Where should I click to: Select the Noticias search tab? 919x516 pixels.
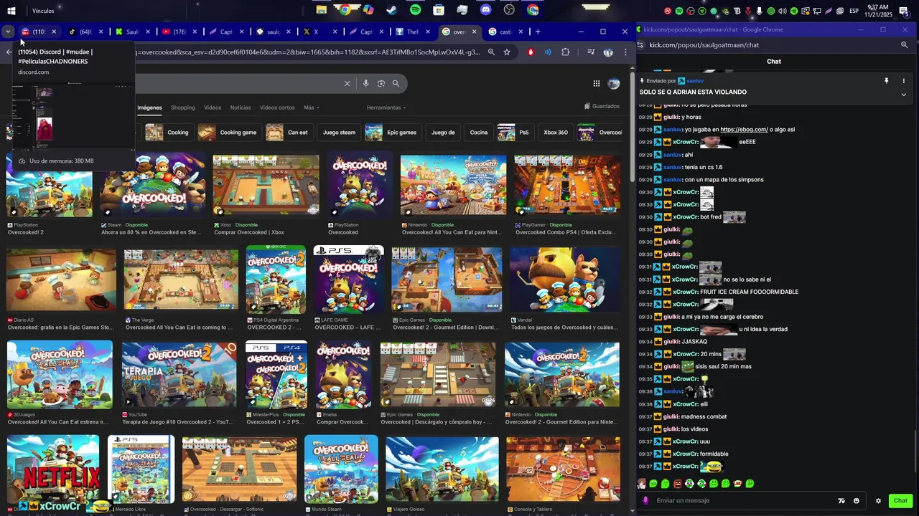(x=241, y=107)
